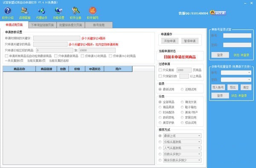Click the 申请状态 column header
This screenshot has height=168, width=256.
coord(95,69)
